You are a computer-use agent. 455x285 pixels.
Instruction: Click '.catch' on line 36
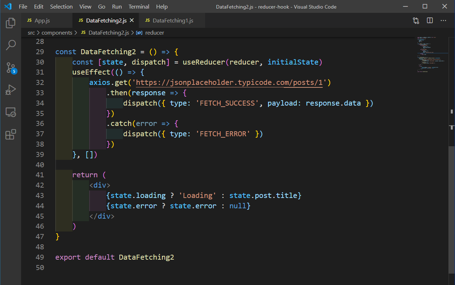119,124
